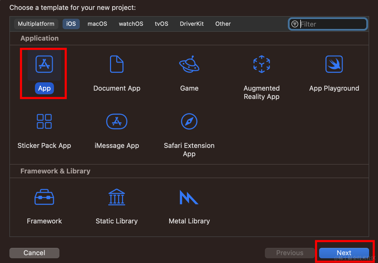Click the "iMessage App" label

117,146
